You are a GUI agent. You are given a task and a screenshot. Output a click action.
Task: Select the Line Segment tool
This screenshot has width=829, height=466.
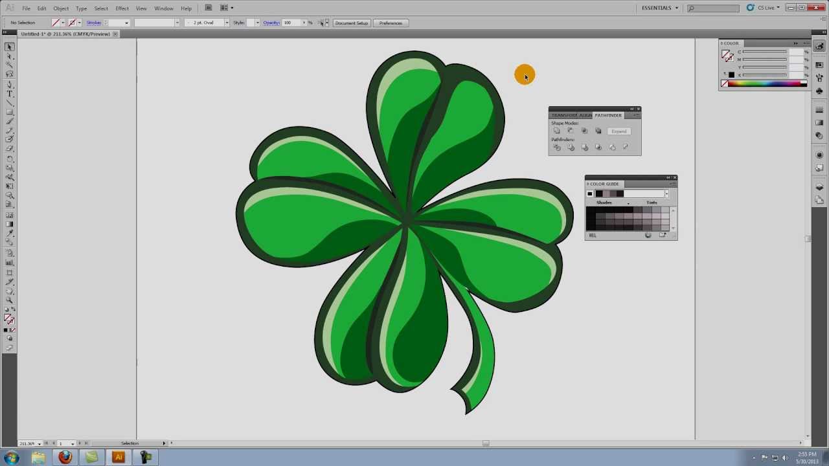[x=9, y=103]
